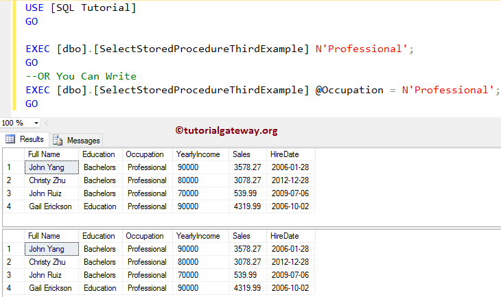Click the 70000 income cell in lower grid
Image resolution: width=501 pixels, height=297 pixels.
pos(200,275)
